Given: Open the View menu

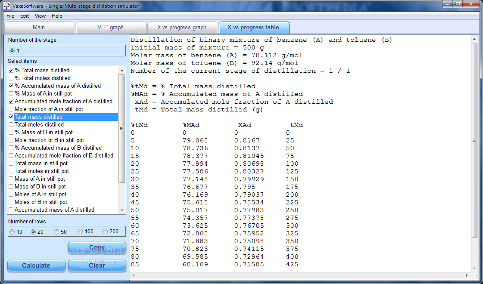Looking at the screenshot, I should [x=40, y=16].
